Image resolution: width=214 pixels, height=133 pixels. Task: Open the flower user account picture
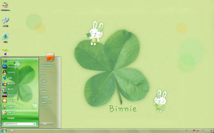click(x=50, y=57)
